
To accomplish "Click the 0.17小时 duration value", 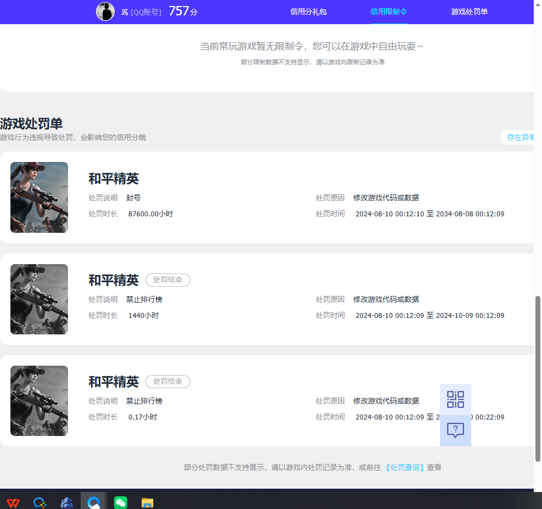I will pos(143,417).
